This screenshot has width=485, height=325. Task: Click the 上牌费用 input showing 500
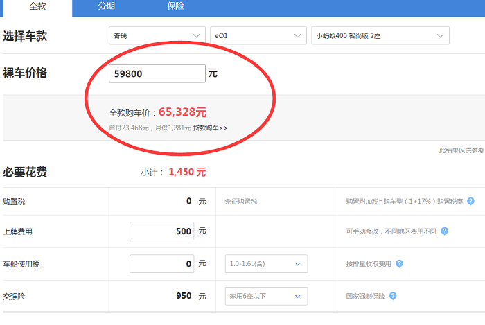[161, 231]
